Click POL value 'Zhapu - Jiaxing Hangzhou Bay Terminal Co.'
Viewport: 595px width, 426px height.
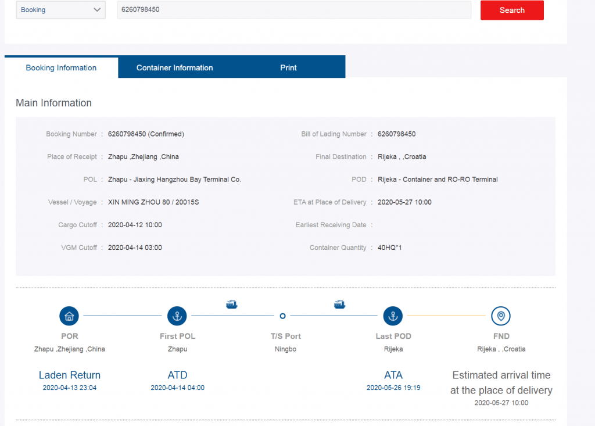click(174, 180)
